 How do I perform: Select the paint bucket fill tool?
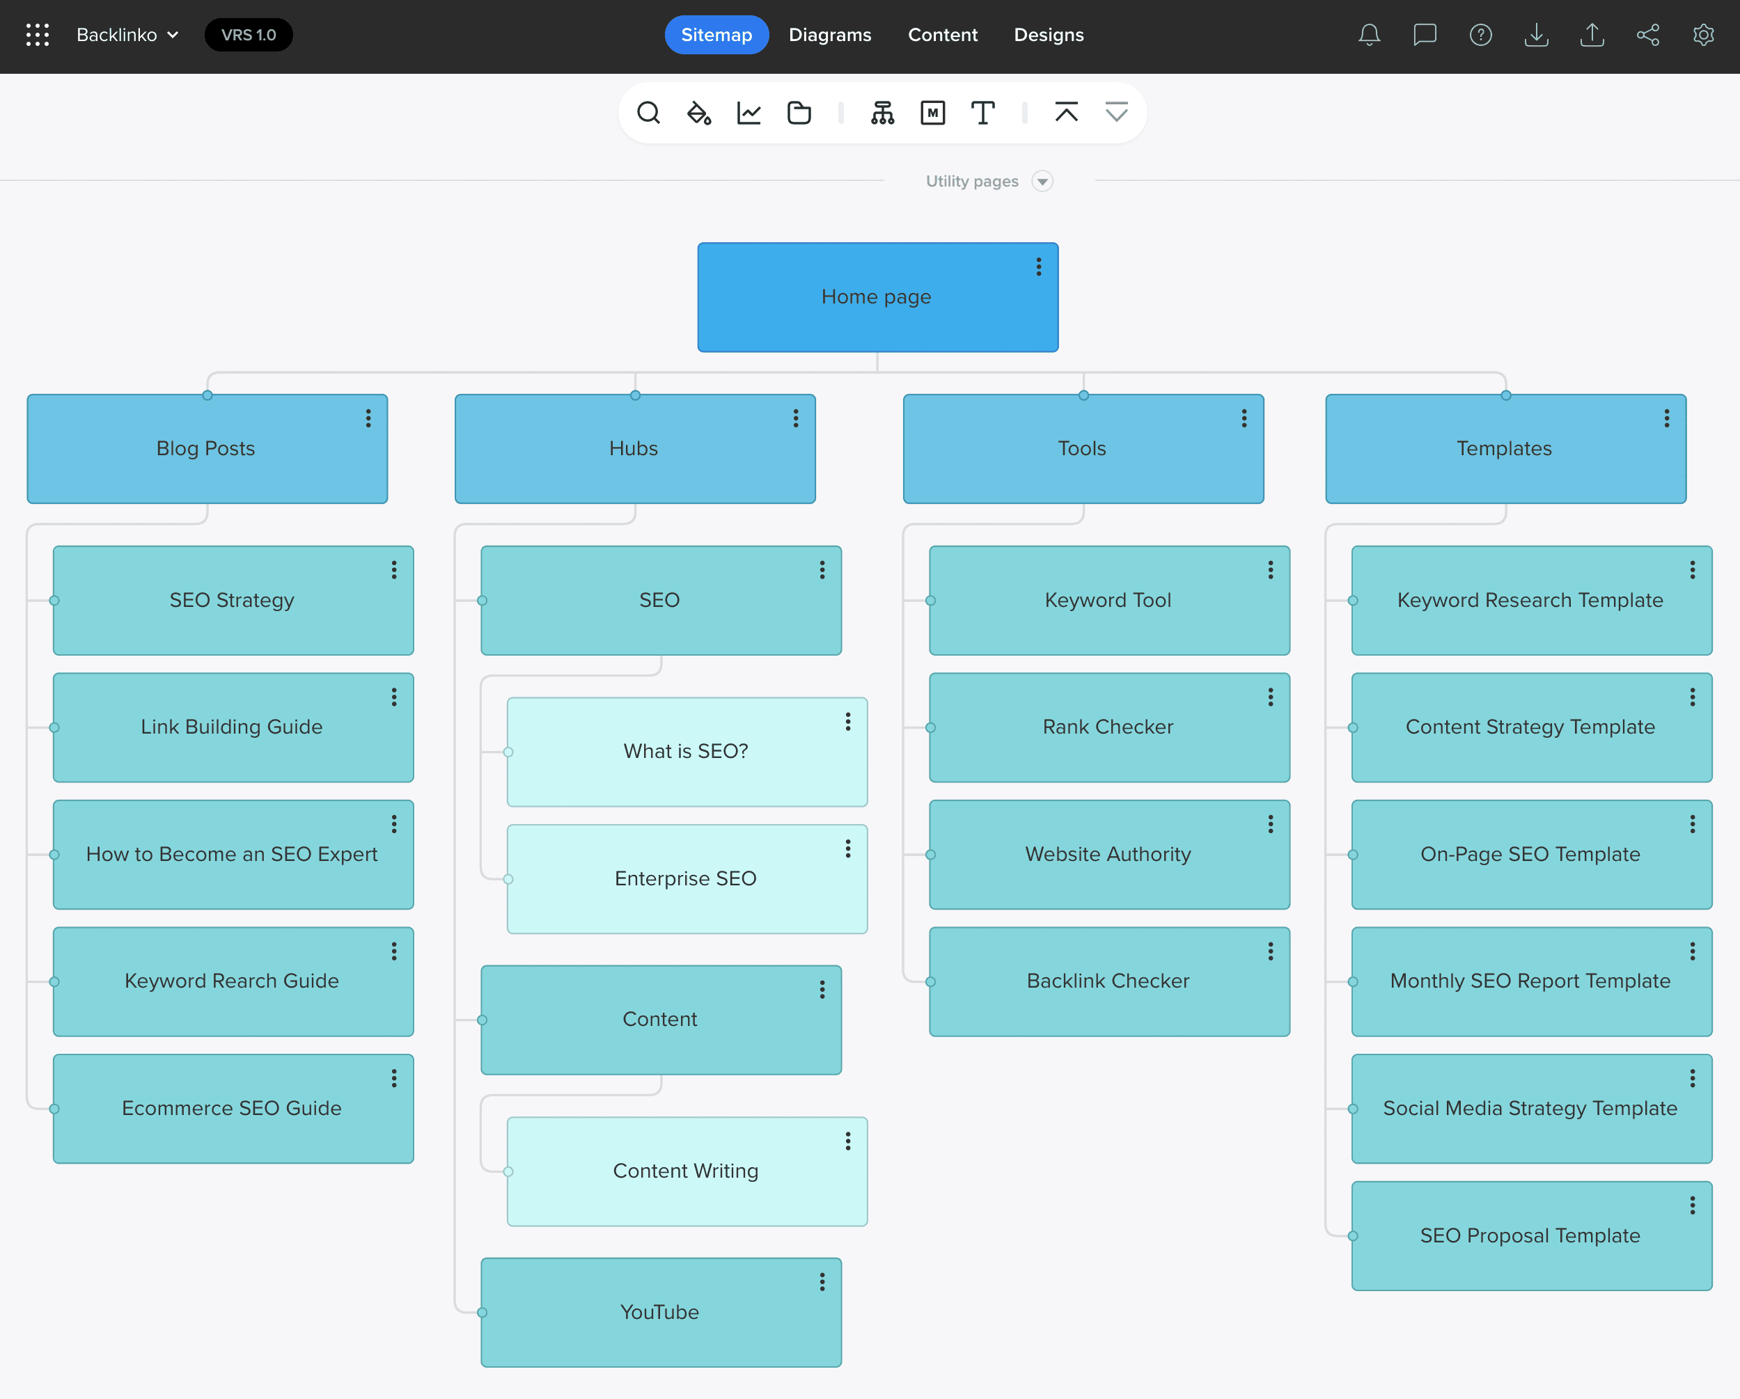tap(699, 113)
